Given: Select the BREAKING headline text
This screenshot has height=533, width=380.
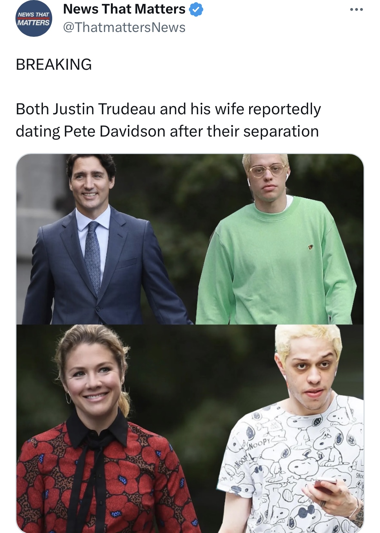Looking at the screenshot, I should [54, 65].
